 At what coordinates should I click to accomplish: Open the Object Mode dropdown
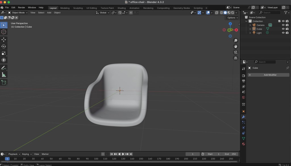pyautogui.click(x=18, y=13)
